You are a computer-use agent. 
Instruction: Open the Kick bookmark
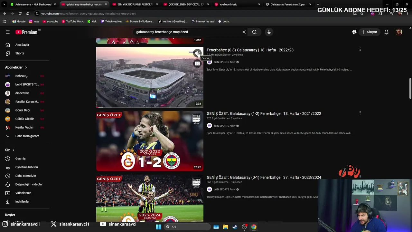[x=92, y=22]
